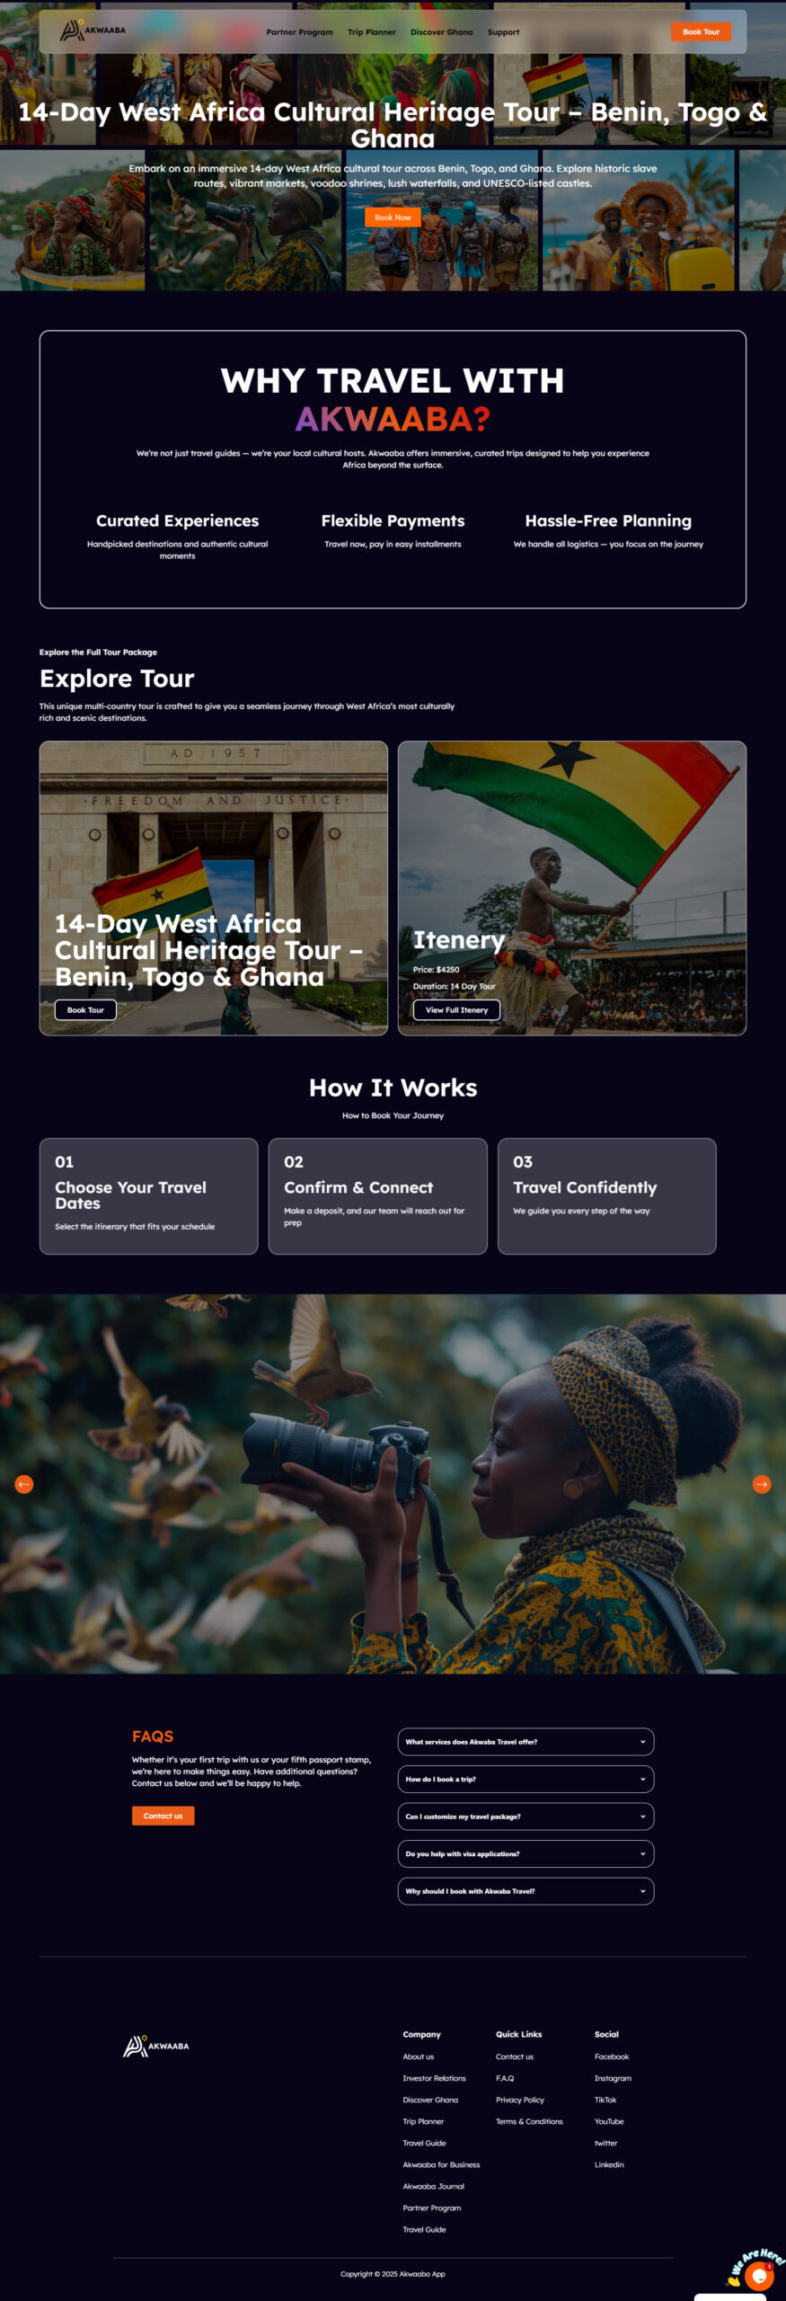The width and height of the screenshot is (786, 2301).
Task: Click View Full Itenery button
Action: point(456,1009)
